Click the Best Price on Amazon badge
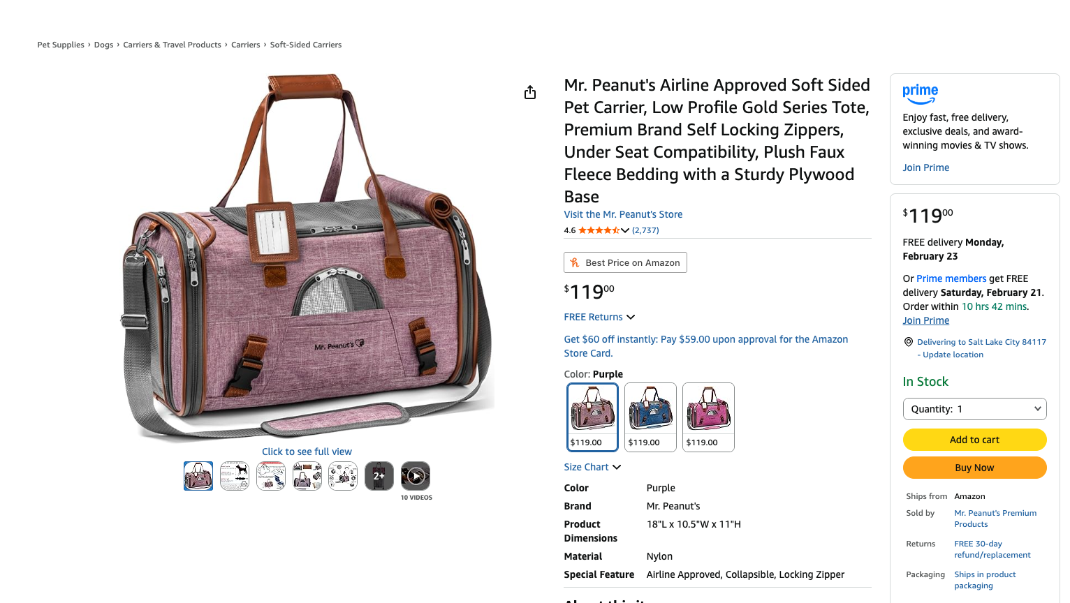 tap(625, 262)
